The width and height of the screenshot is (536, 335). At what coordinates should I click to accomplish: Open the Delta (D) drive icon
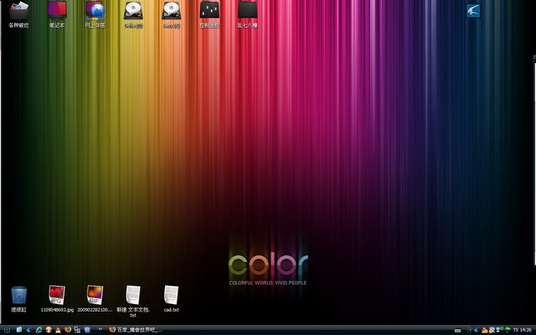click(x=133, y=11)
